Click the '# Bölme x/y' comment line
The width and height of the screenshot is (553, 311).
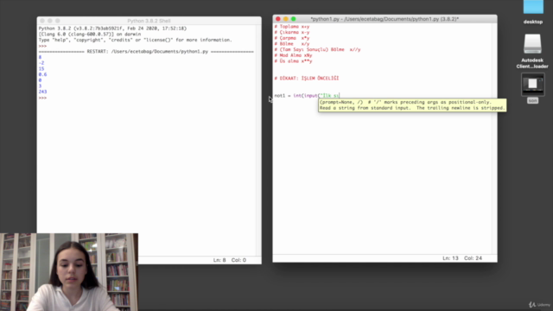click(292, 44)
